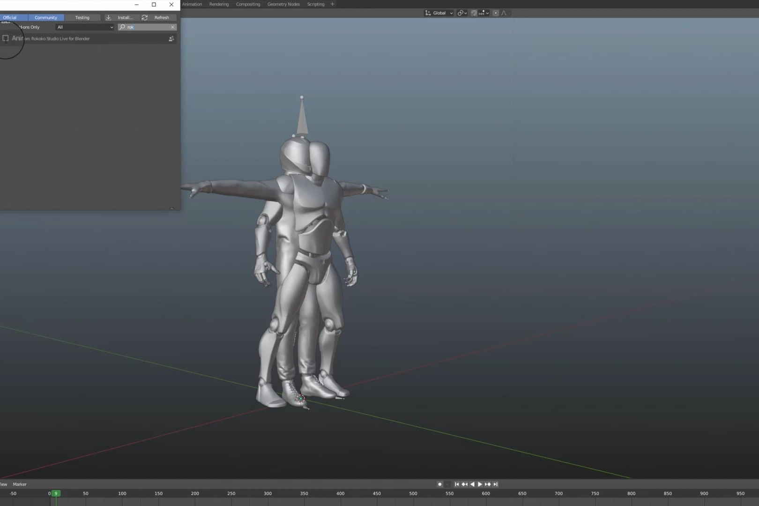The height and width of the screenshot is (506, 759).
Task: Toggle the Community add-ons filter
Action: [x=46, y=17]
